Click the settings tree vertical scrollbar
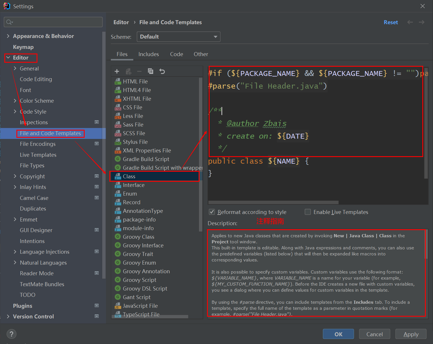Screen dimensions: 433x344 pyautogui.click(x=104, y=155)
